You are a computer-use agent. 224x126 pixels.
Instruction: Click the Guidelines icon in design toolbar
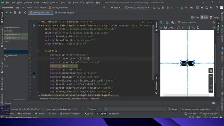(198, 28)
